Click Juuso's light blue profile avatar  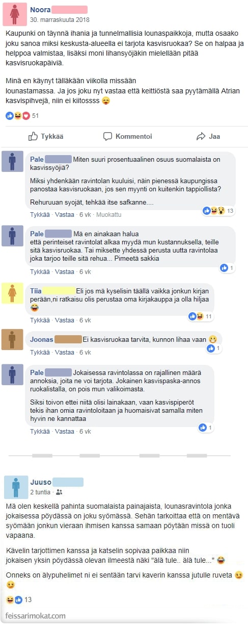pos(16,487)
